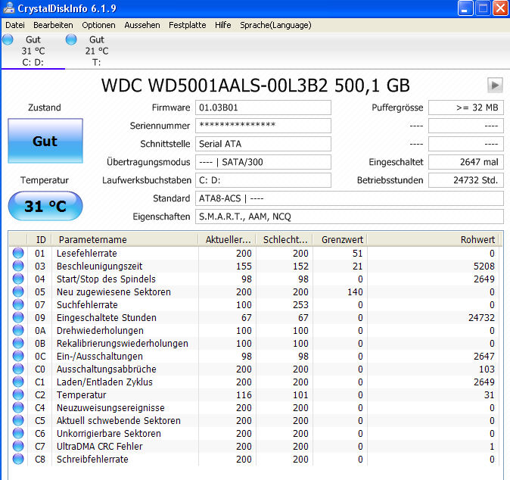Select the C: D: disk tab
Screen dimensions: 510x480
pos(33,51)
